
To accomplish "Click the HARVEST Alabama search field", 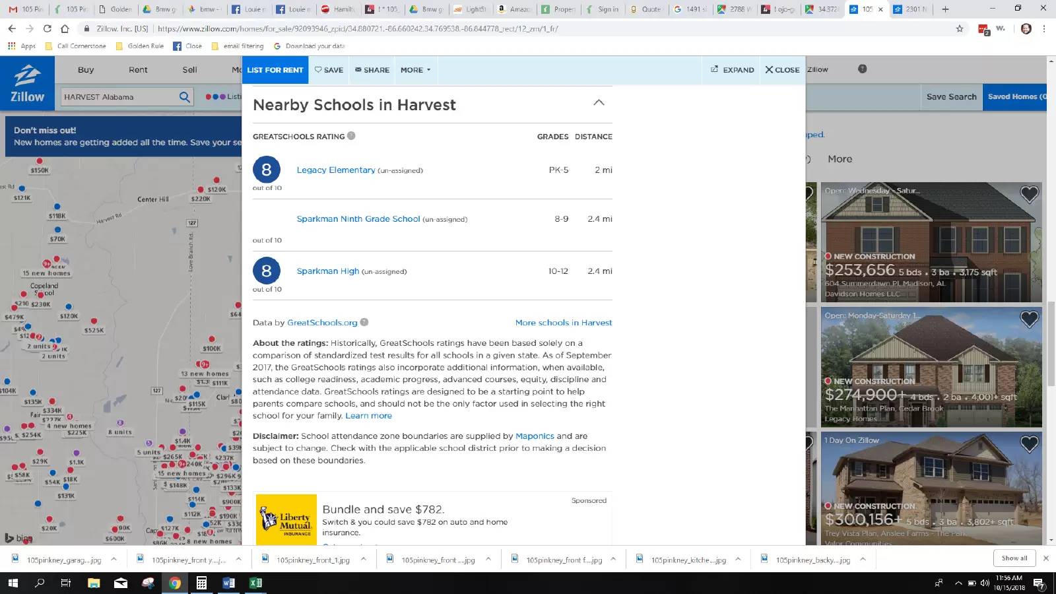I will pyautogui.click(x=119, y=97).
